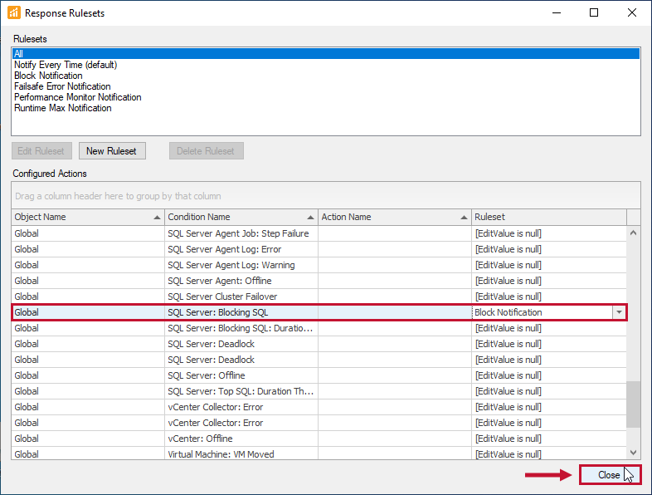Click the Delete Ruleset button

point(207,150)
